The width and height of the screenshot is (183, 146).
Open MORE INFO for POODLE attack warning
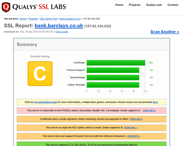click(x=149, y=111)
